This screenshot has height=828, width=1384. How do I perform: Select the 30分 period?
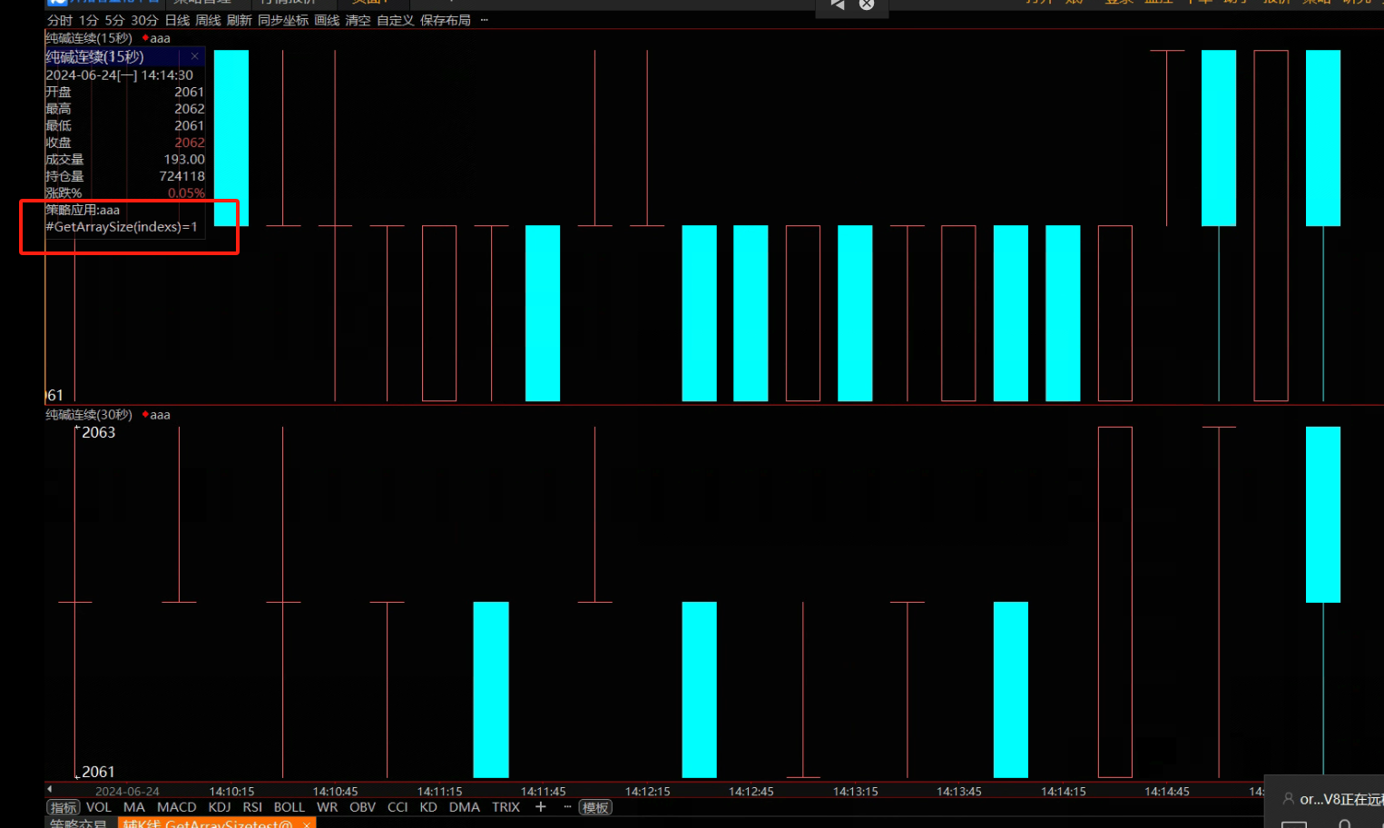click(x=144, y=20)
